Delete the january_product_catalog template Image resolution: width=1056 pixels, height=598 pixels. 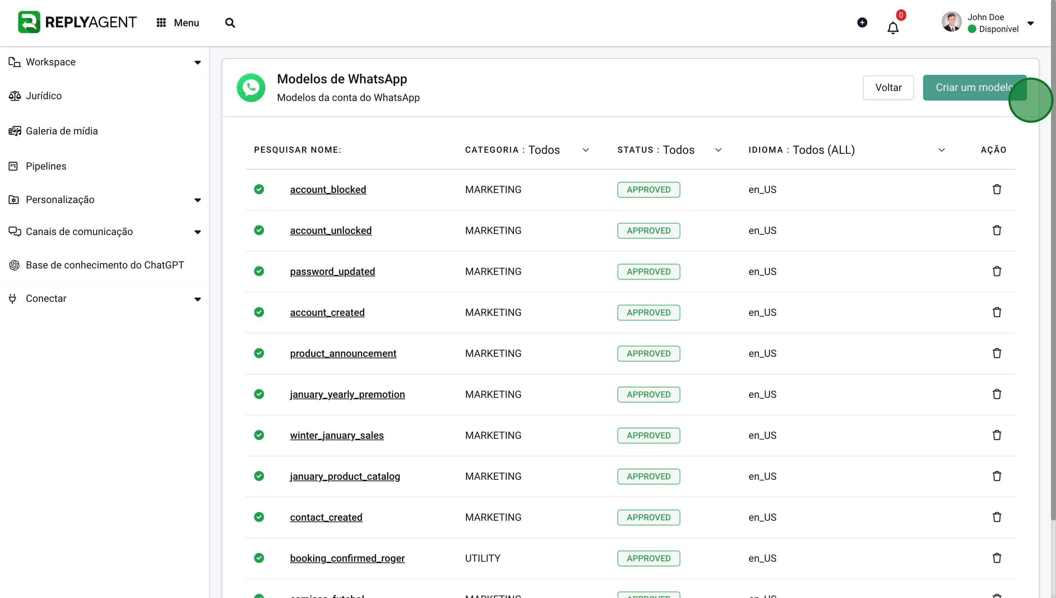(996, 476)
